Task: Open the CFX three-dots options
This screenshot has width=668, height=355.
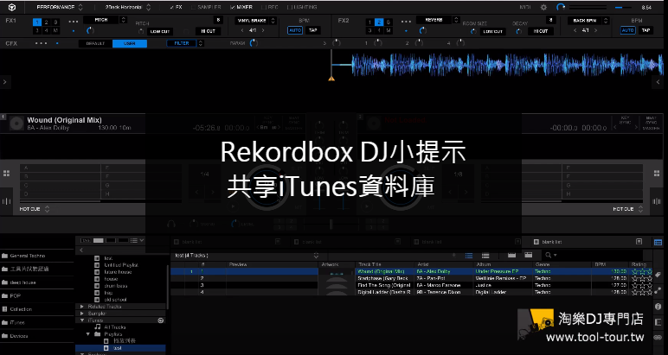Action: pyautogui.click(x=41, y=43)
